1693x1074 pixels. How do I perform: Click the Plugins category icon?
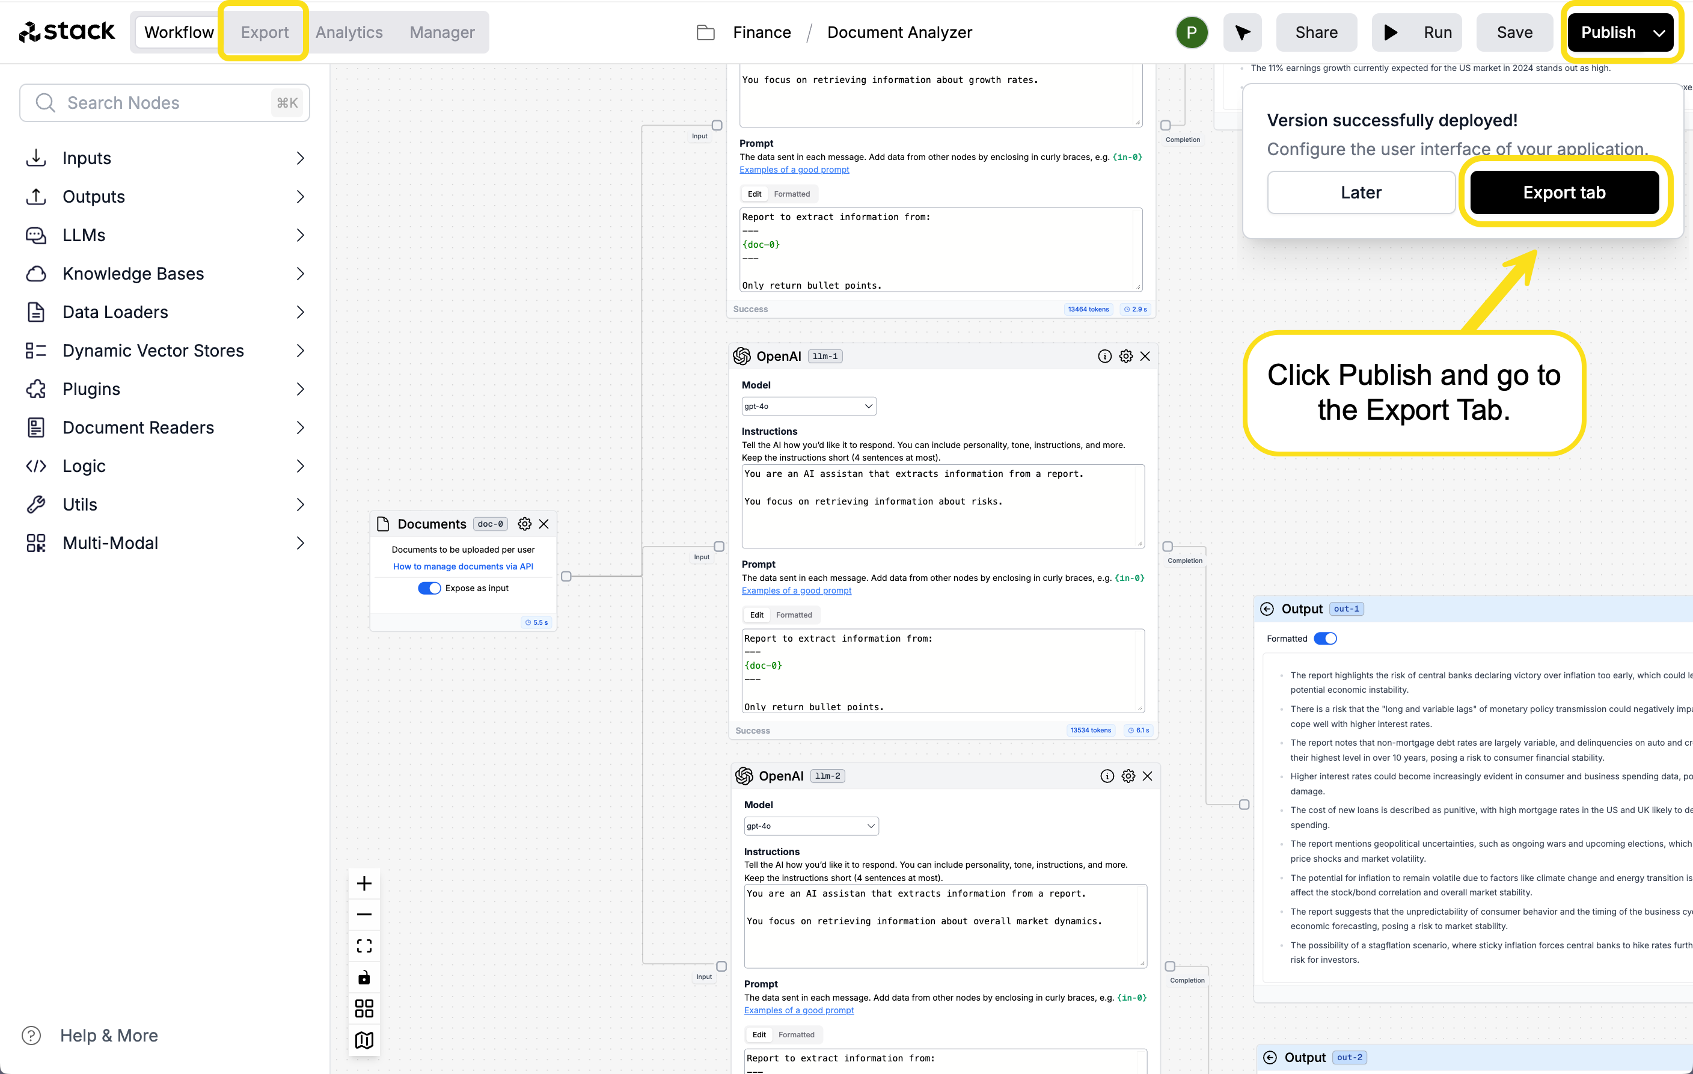click(36, 389)
